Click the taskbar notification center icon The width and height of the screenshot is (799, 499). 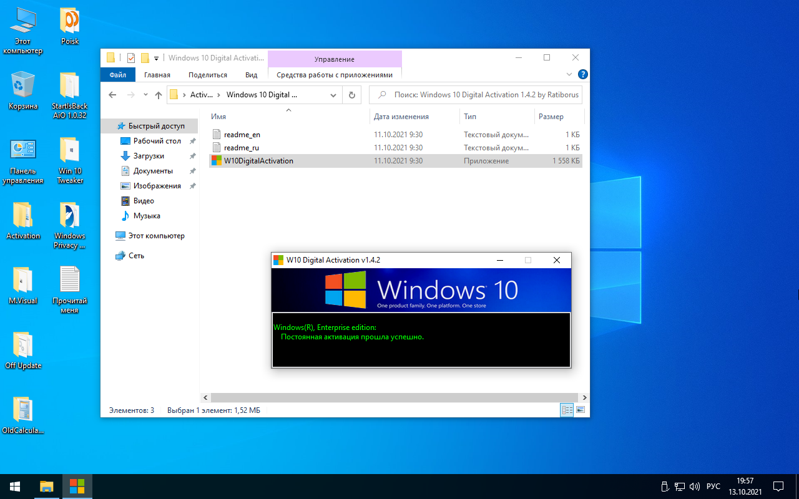coord(778,486)
